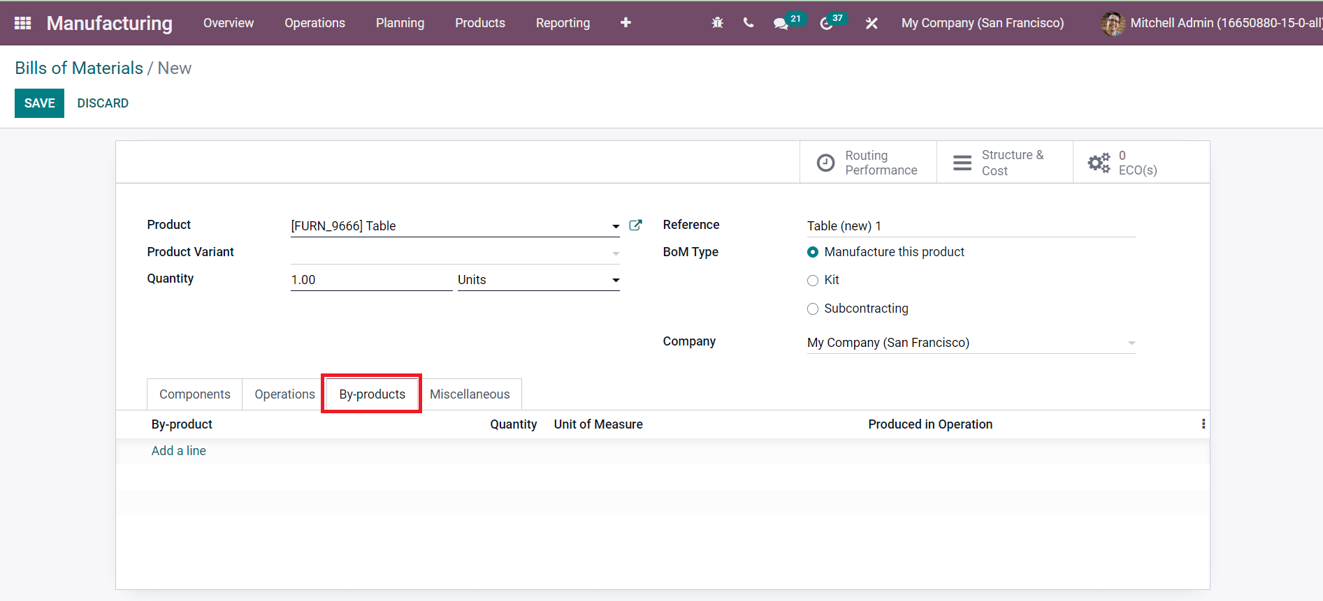
Task: Click the Reference field Table (new) 1
Action: tap(971, 226)
